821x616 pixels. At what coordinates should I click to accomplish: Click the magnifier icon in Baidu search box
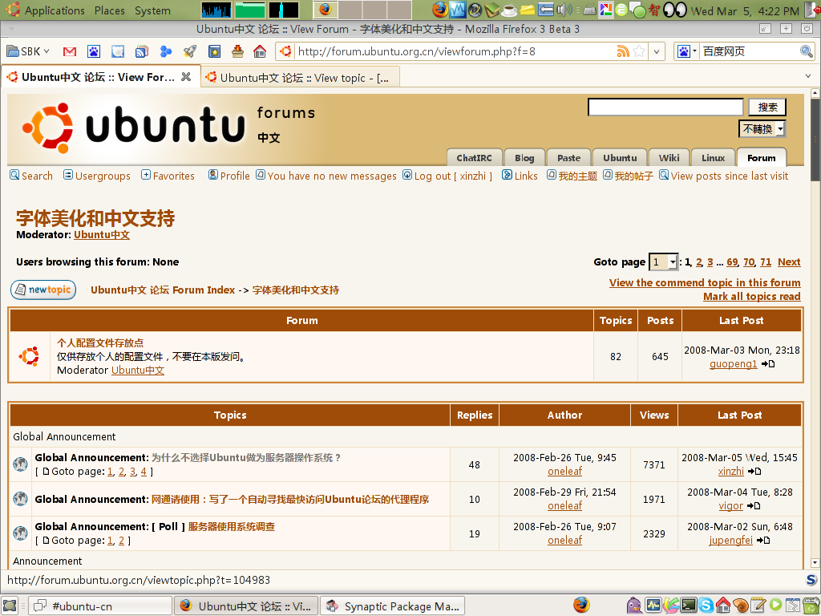click(807, 51)
